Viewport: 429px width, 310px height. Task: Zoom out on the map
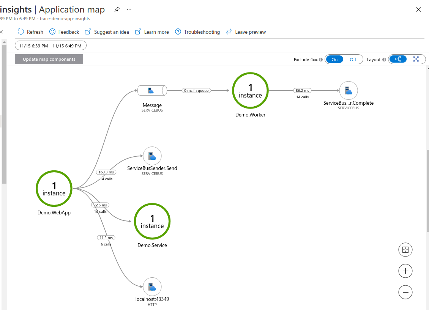pos(405,292)
